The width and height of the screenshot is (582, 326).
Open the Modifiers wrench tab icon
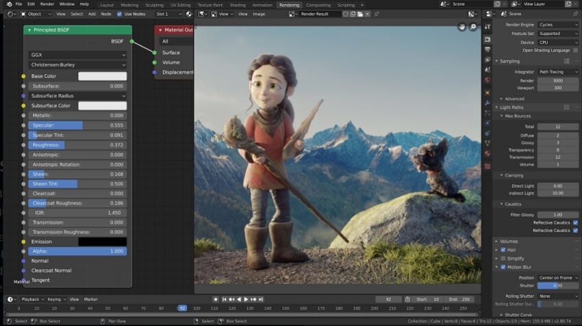point(488,103)
